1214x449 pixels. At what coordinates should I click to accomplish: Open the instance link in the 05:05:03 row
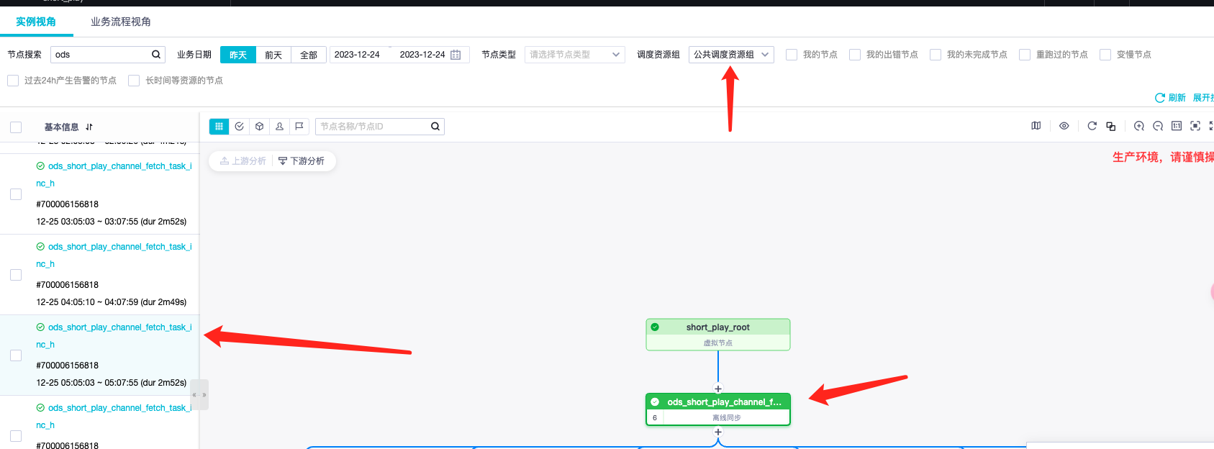[114, 336]
